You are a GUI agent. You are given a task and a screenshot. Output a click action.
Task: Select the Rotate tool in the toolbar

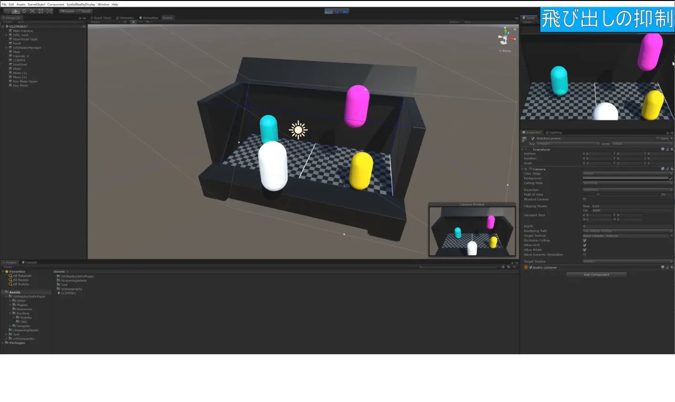click(24, 11)
